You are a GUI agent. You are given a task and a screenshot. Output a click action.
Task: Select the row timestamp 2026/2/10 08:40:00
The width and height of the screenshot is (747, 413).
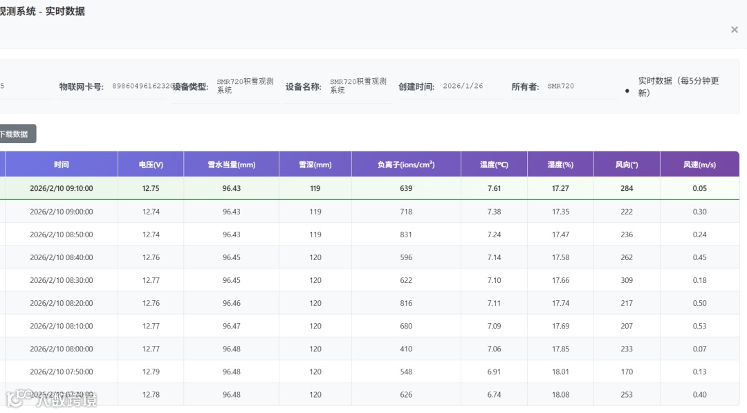pos(62,257)
